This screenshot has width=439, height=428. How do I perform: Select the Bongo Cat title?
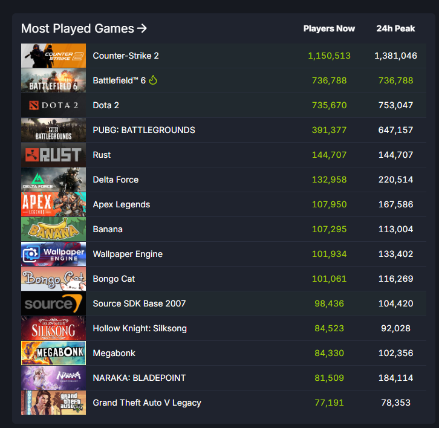click(x=114, y=279)
